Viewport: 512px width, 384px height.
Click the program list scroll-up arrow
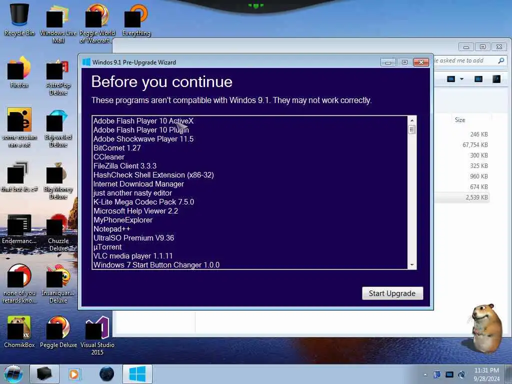point(412,120)
